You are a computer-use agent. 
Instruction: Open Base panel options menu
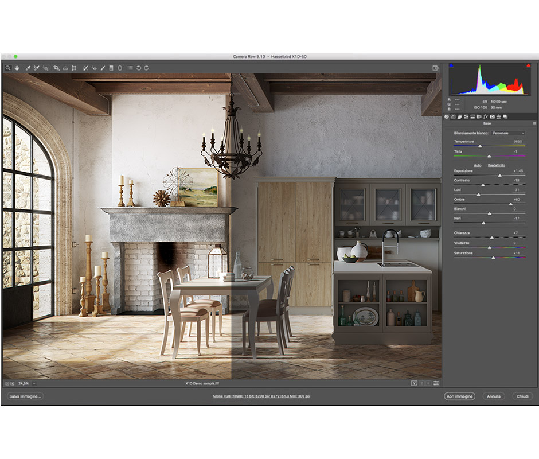pos(534,123)
